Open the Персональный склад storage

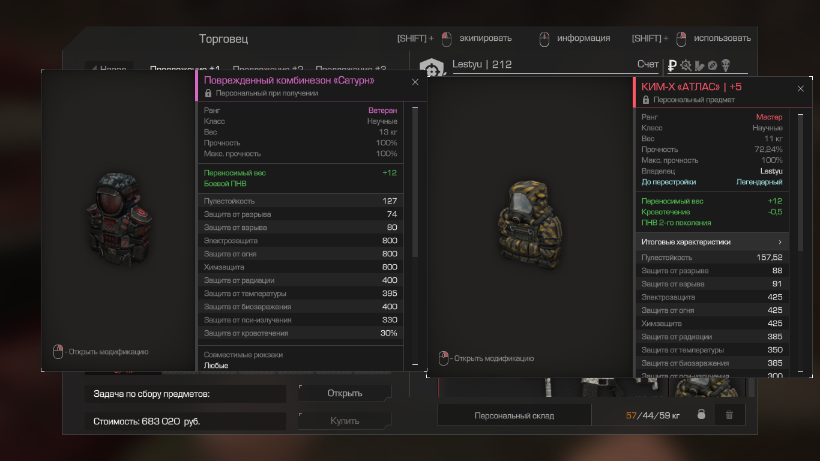[x=514, y=415]
